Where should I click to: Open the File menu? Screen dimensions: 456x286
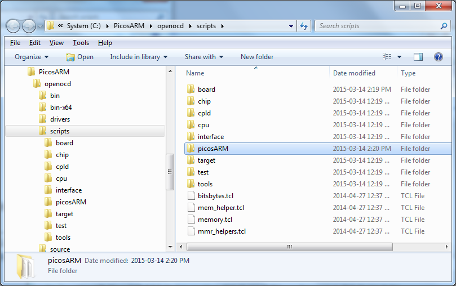15,43
